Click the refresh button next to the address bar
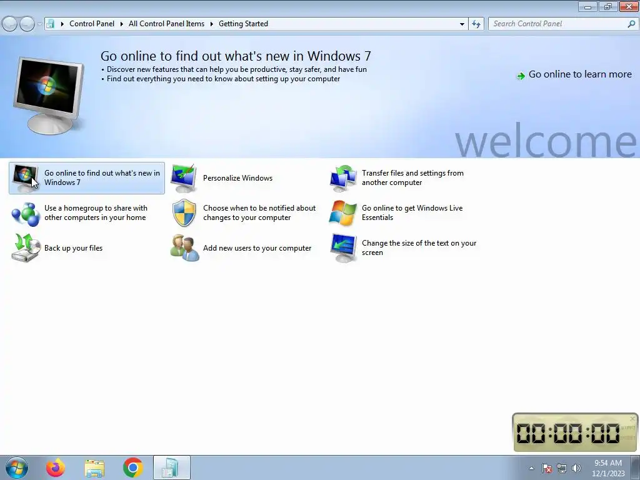This screenshot has width=640, height=480. (476, 24)
